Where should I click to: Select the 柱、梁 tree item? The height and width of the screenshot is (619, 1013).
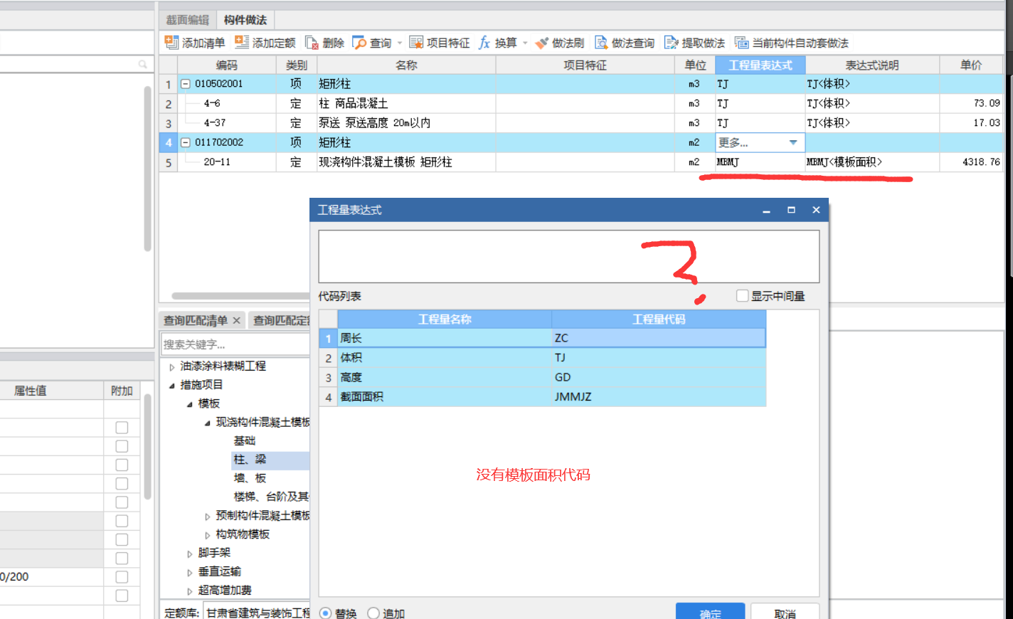[250, 460]
